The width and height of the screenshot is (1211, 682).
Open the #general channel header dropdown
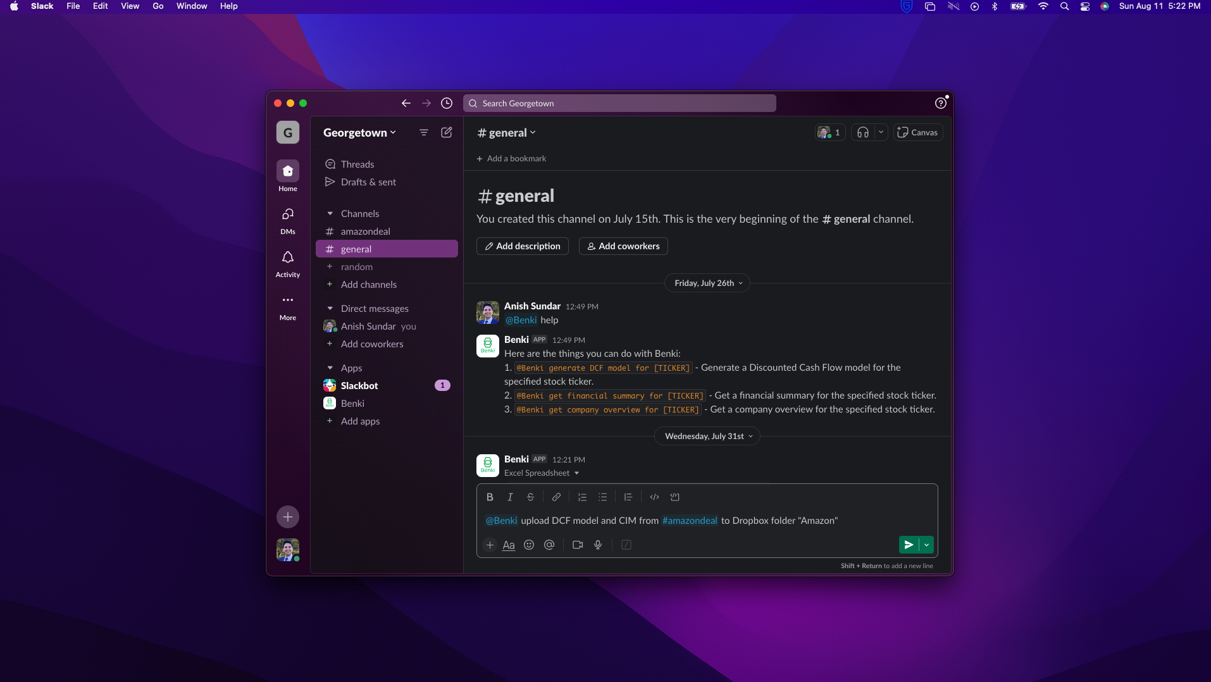coord(507,133)
